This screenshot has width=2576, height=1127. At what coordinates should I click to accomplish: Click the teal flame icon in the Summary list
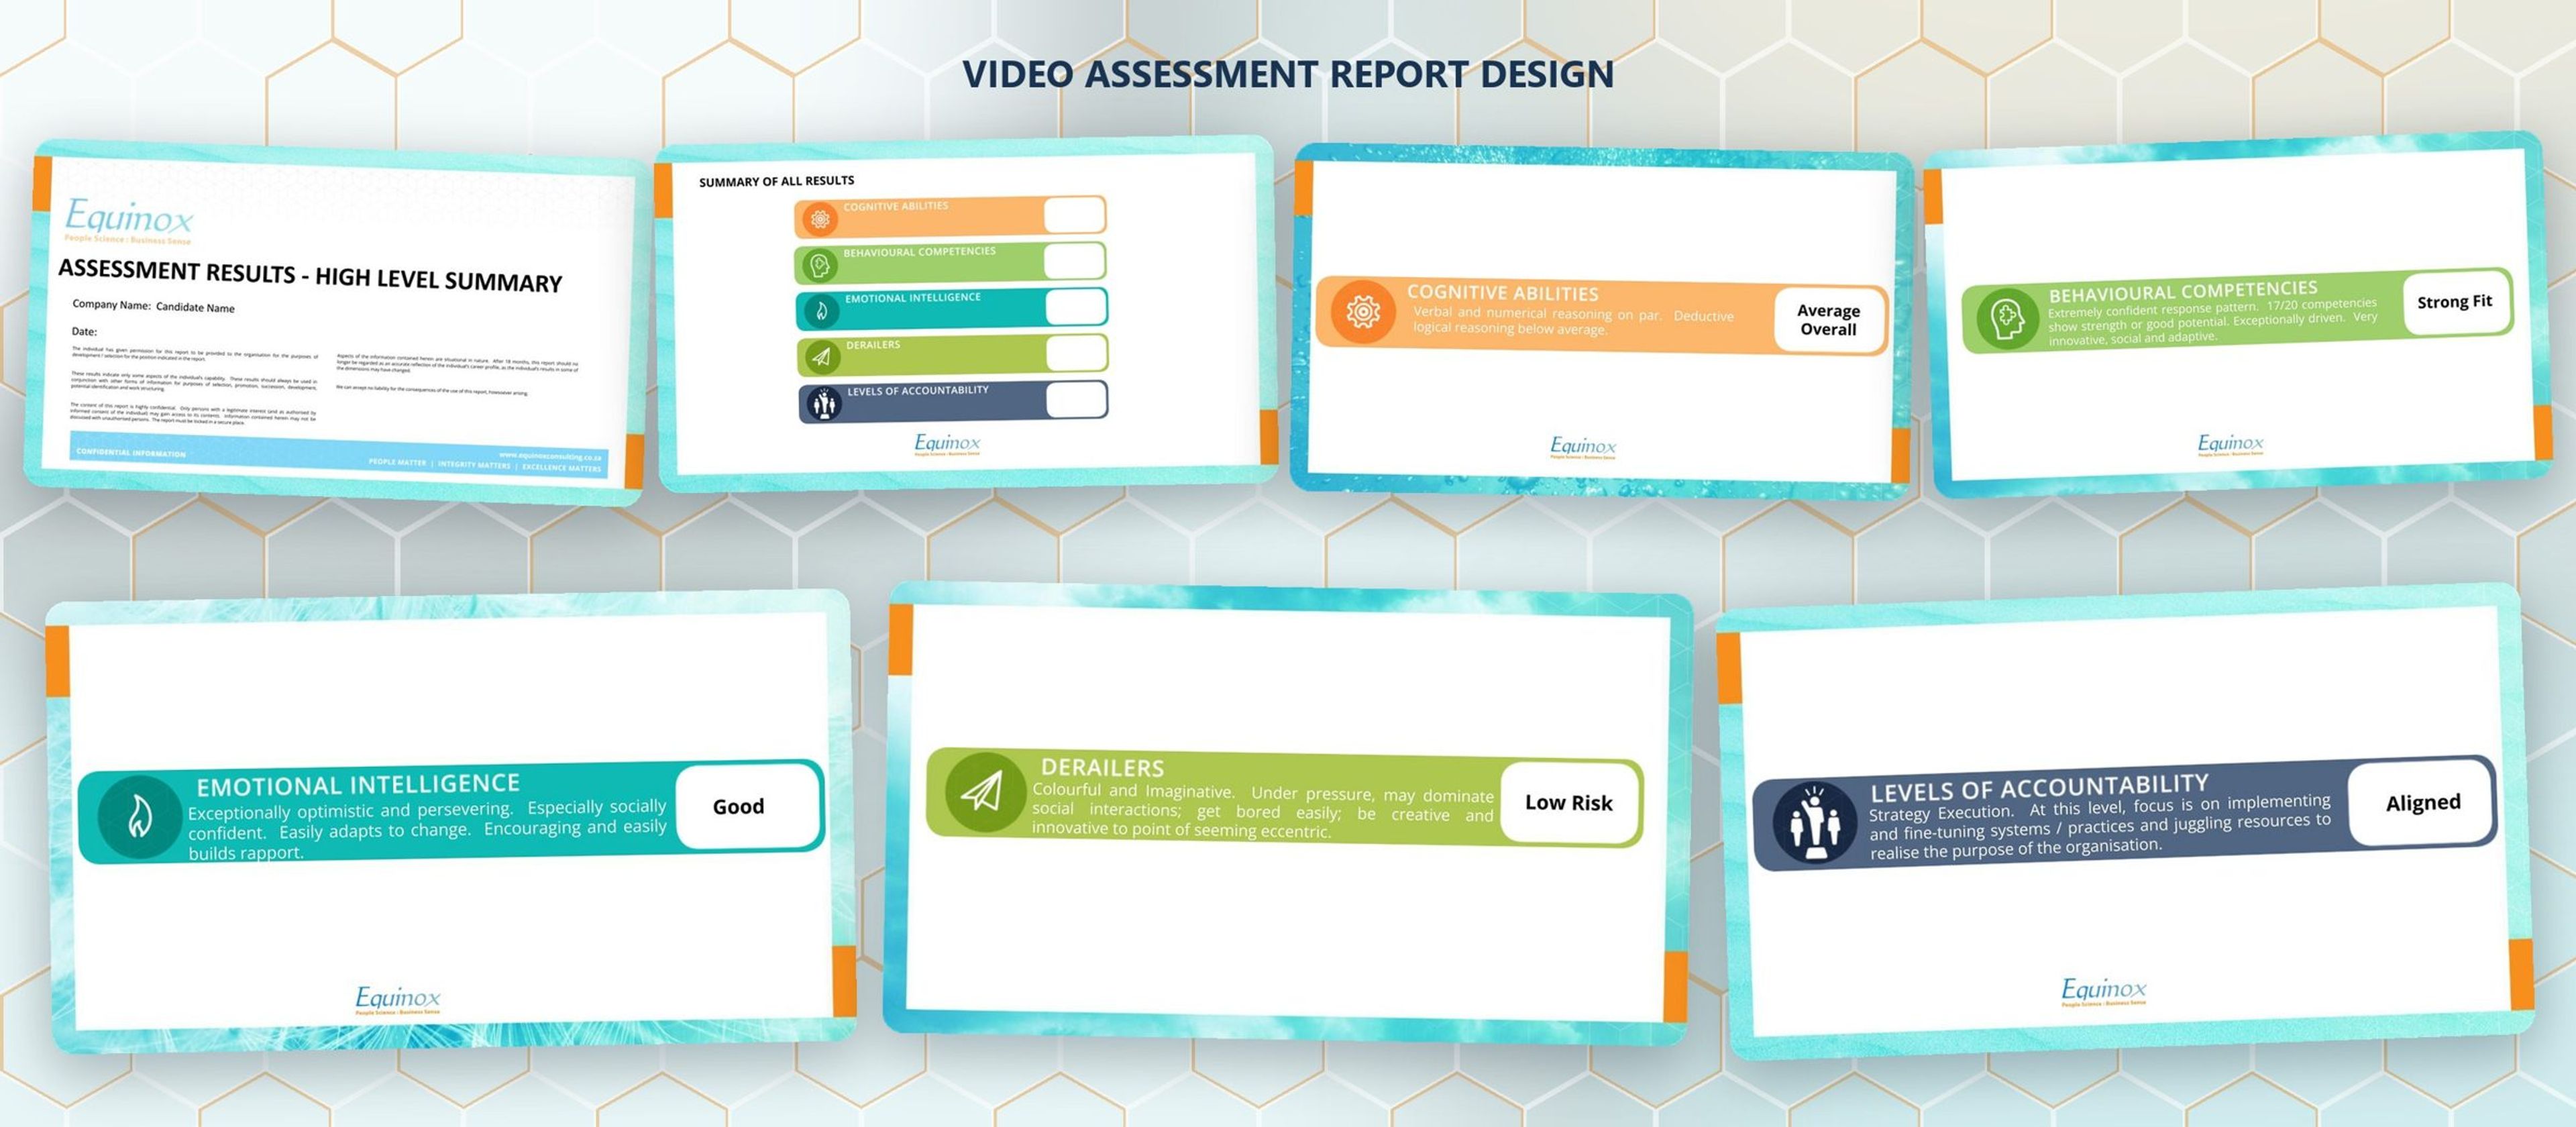click(x=822, y=311)
